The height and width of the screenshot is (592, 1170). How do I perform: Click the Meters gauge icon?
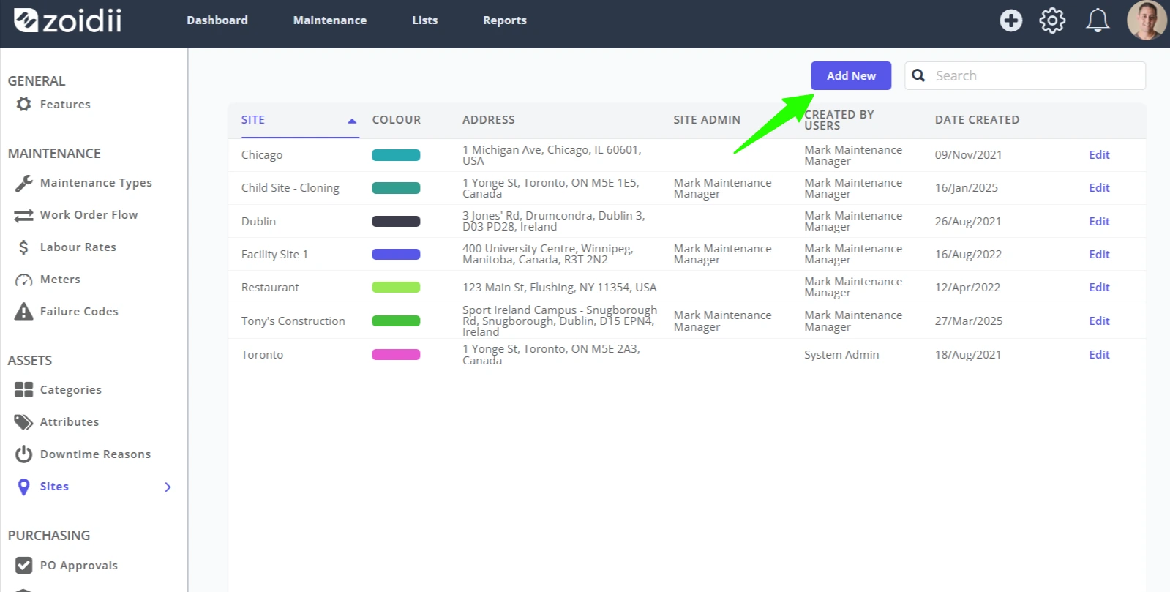[x=23, y=280]
